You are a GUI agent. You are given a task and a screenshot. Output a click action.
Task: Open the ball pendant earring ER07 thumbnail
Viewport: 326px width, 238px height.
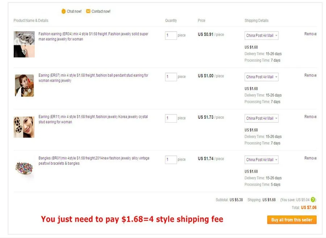(x=24, y=85)
